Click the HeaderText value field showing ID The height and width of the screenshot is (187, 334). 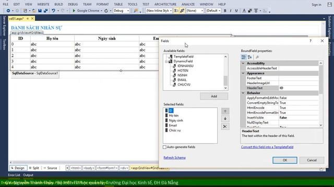click(299, 88)
